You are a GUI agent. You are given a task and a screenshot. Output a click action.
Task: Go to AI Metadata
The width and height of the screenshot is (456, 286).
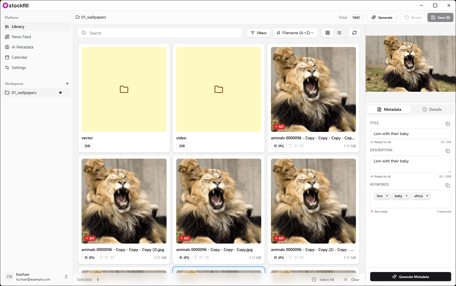37,47
